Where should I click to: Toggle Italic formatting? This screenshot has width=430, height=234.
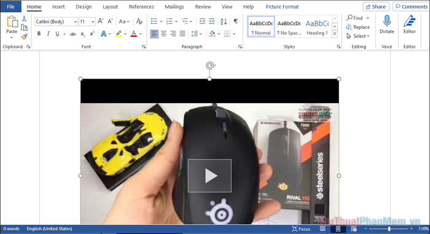(48, 34)
